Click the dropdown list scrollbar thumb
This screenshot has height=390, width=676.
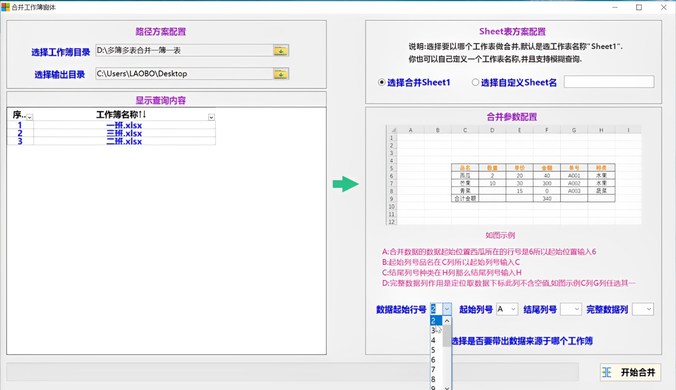point(447,336)
